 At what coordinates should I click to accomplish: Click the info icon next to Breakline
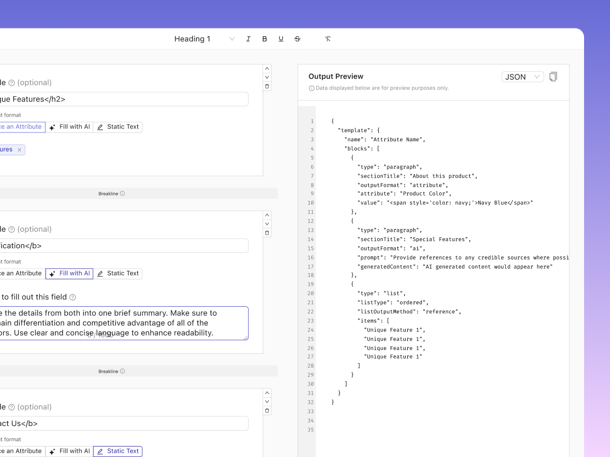pos(123,193)
